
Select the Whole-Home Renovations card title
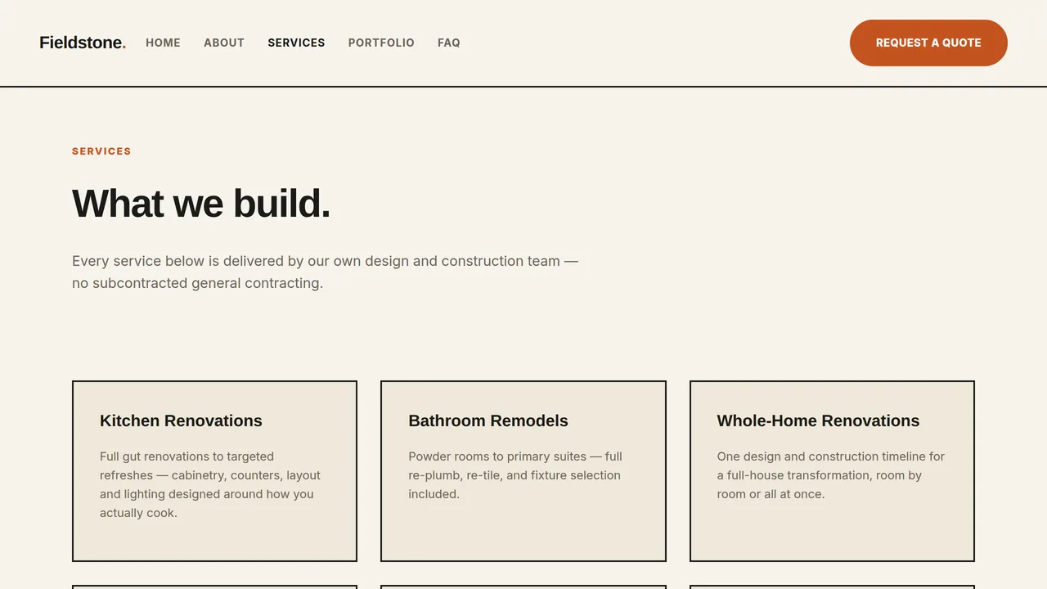tap(818, 420)
